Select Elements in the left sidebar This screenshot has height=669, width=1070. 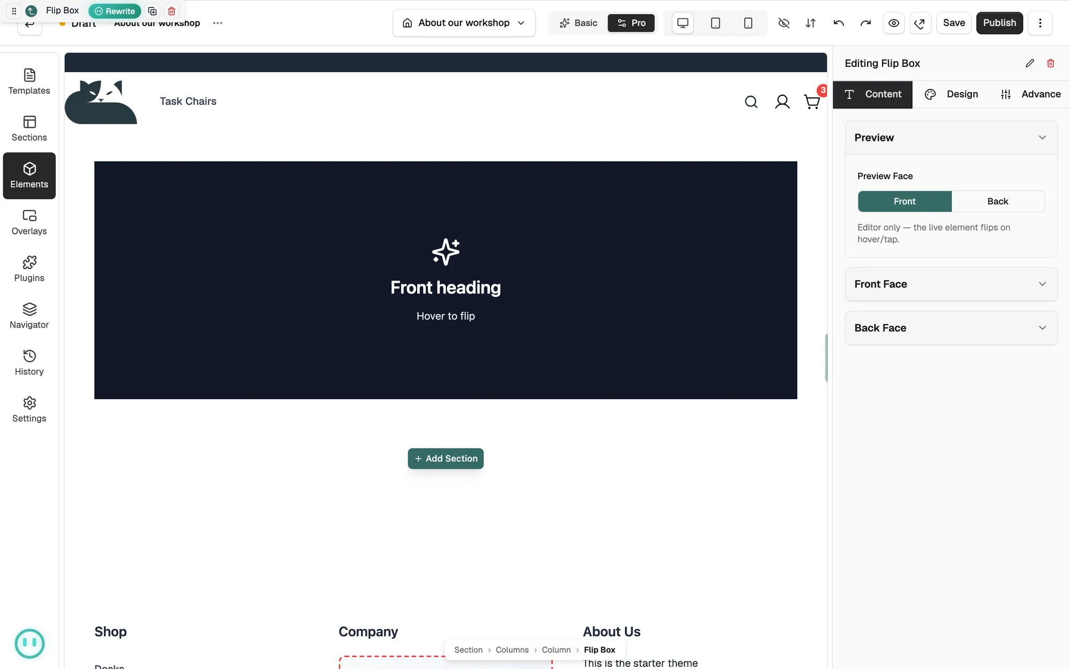click(29, 176)
